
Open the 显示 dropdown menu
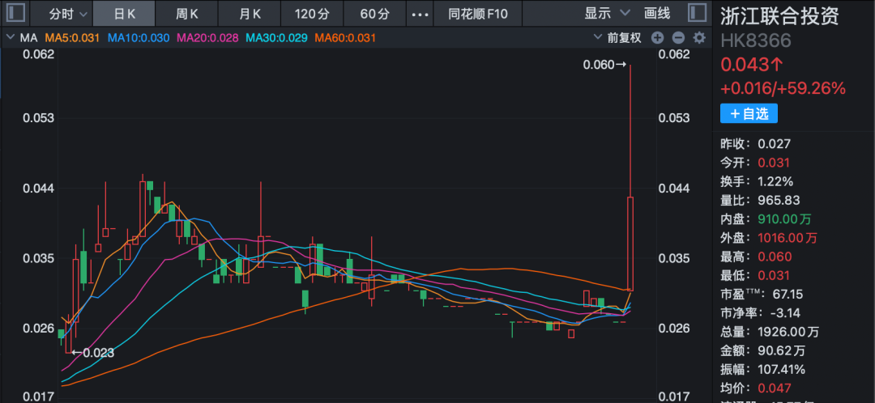[x=607, y=14]
